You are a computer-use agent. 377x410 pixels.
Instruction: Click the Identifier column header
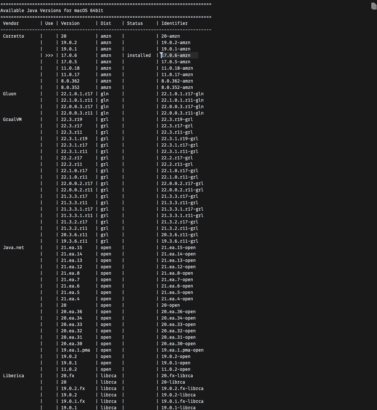point(175,23)
